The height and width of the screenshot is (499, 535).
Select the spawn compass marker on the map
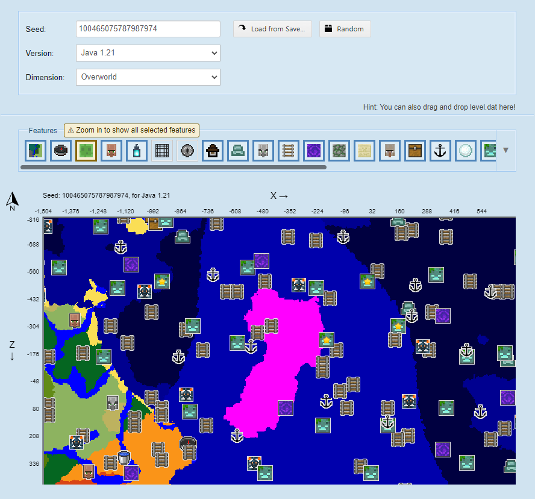(188, 442)
